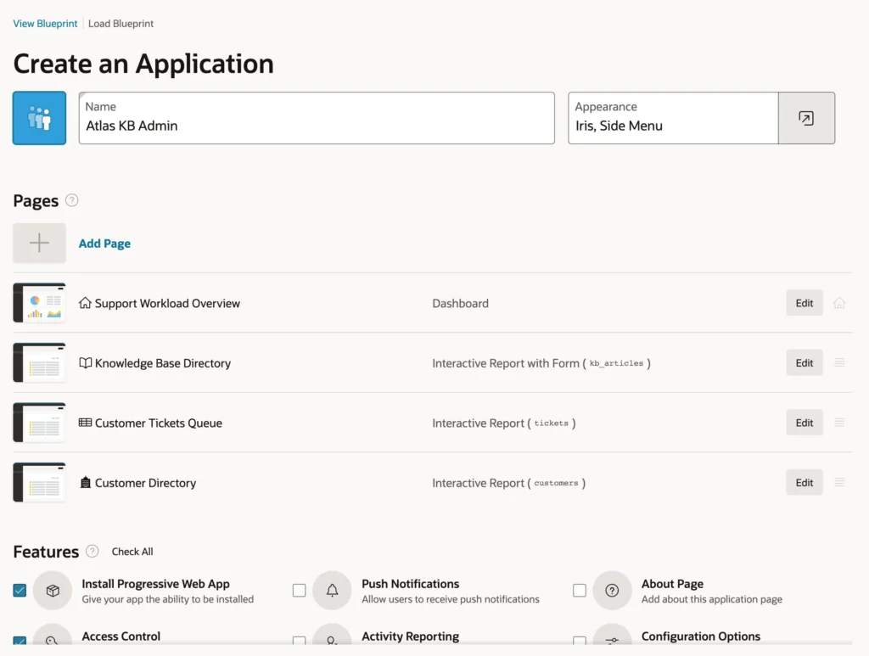Screen dimensions: 869x656
Task: Click the Add Page link
Action: point(104,244)
